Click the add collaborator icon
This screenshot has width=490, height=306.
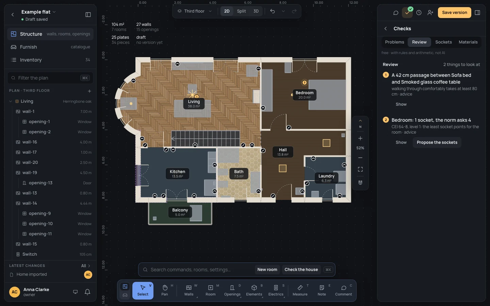coord(430,13)
